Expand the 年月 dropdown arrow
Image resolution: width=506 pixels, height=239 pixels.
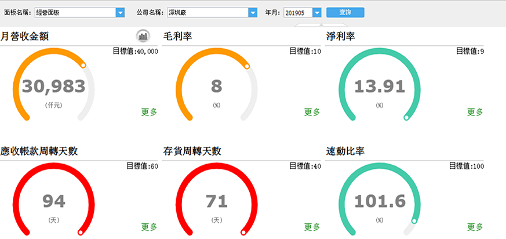click(316, 12)
